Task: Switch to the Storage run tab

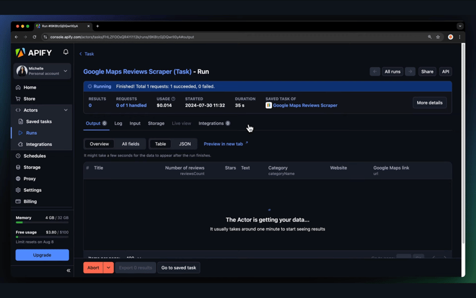Action: pos(156,123)
